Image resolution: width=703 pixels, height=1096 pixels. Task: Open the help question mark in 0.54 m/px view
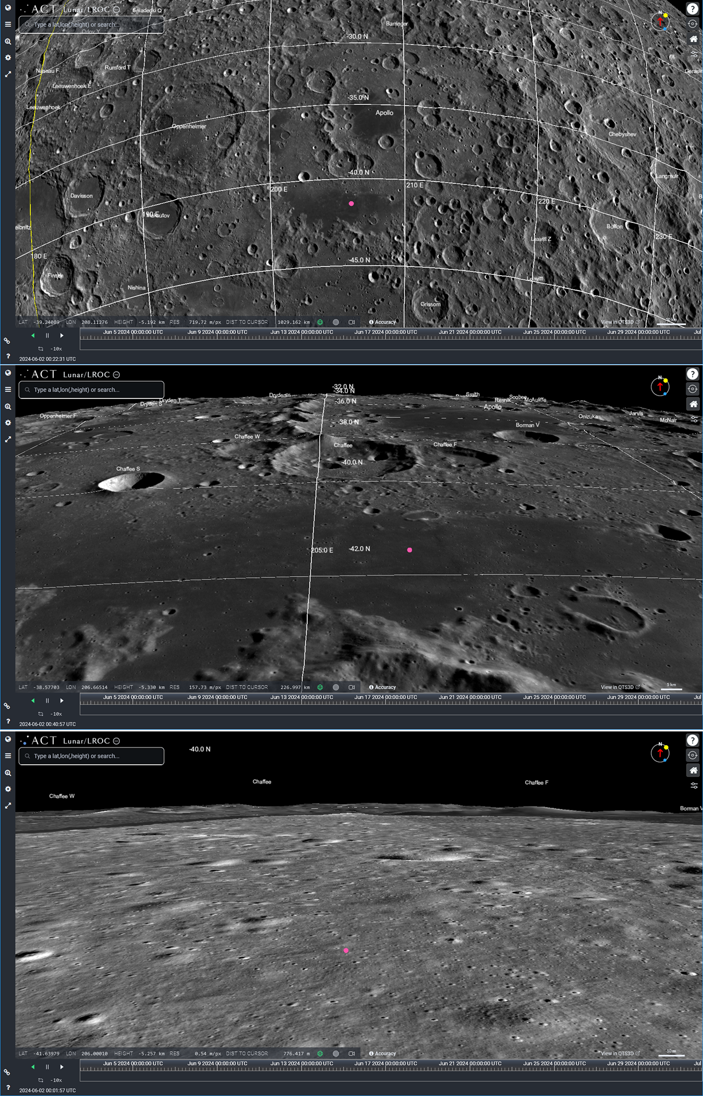click(693, 740)
